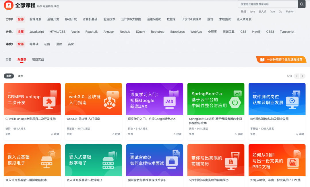Open CRMEB uniapp 二次开发 course thumbnail

[32, 99]
